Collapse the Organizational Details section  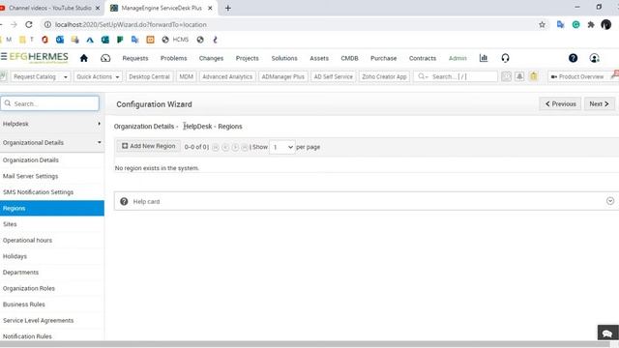52,142
